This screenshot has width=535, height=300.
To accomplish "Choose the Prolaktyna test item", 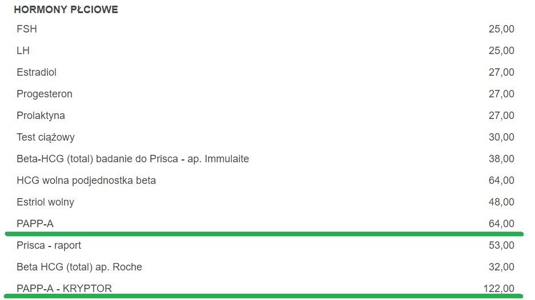I will point(41,116).
